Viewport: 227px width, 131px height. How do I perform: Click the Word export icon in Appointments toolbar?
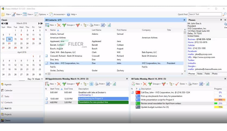pyautogui.click(x=108, y=84)
